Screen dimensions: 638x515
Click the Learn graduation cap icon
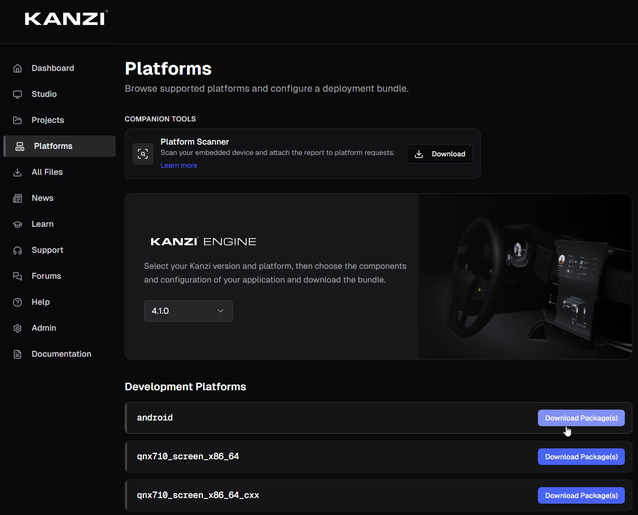(x=17, y=224)
